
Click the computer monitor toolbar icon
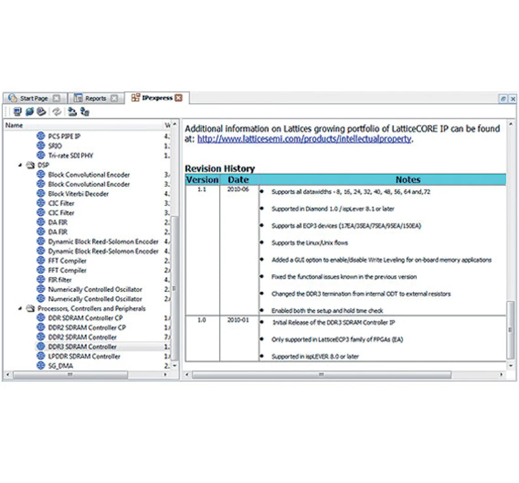(x=17, y=111)
